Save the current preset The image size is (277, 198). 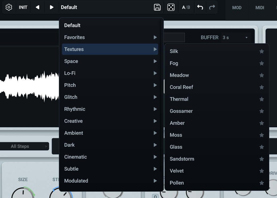157,7
